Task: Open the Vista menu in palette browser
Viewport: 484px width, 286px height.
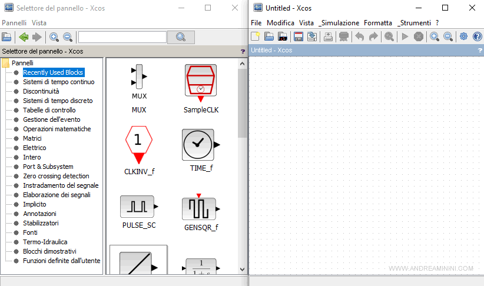Action: pos(39,23)
